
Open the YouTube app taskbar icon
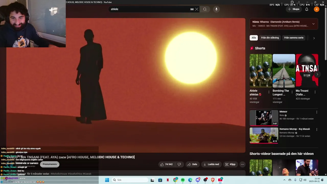(x=220, y=180)
